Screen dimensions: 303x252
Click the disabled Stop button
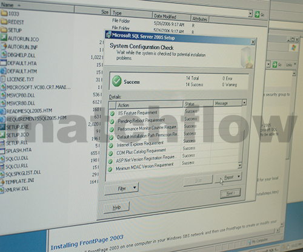coord(198,180)
